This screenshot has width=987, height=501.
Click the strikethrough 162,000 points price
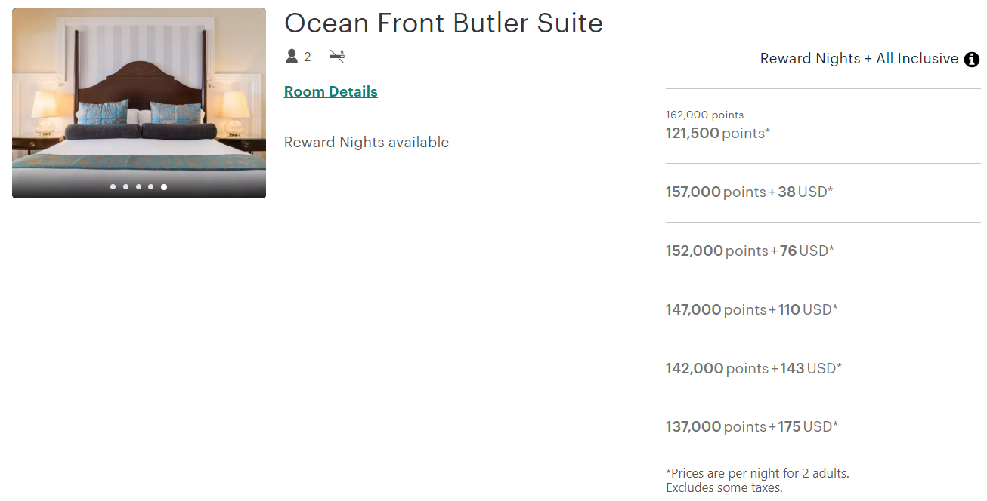704,114
